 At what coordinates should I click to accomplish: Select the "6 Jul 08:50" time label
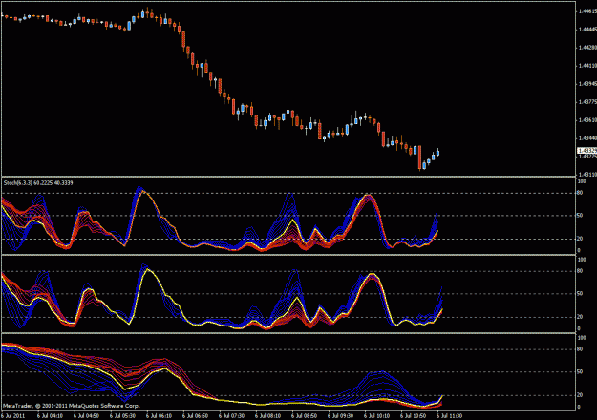(x=304, y=416)
